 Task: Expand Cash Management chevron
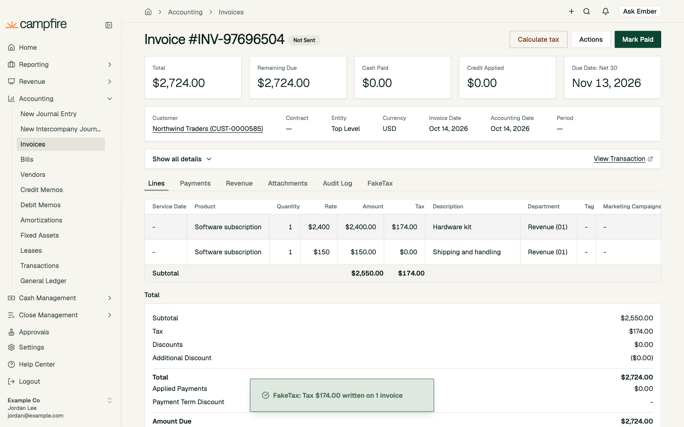109,298
